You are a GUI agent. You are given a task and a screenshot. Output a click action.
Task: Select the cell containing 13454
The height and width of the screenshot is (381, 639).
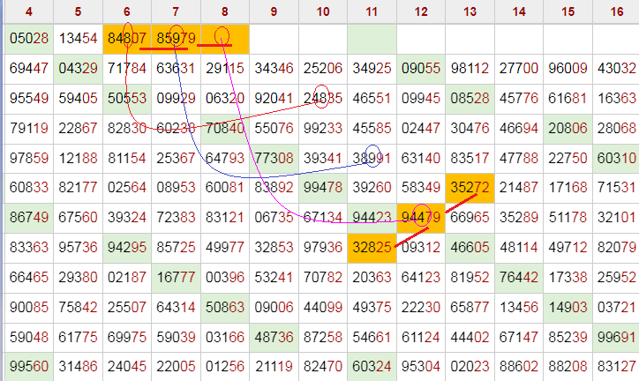78,38
